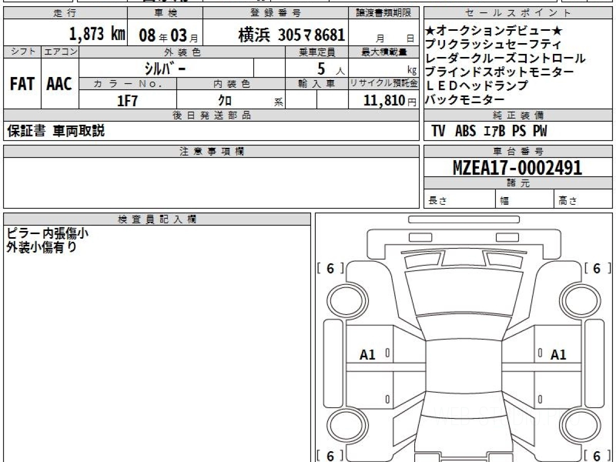The height and width of the screenshot is (462, 616).
Task: Click the [6] mark at the diagram's bottom-right
Action: tap(598, 455)
